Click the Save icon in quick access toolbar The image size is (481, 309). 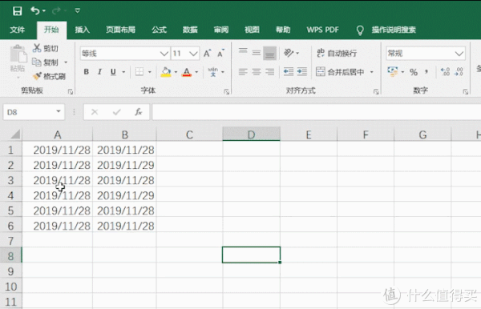(x=17, y=11)
